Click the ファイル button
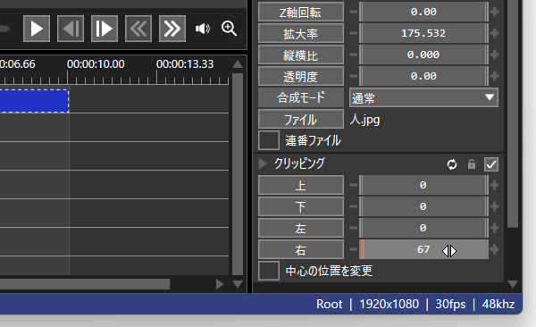The width and height of the screenshot is (536, 327). [301, 119]
